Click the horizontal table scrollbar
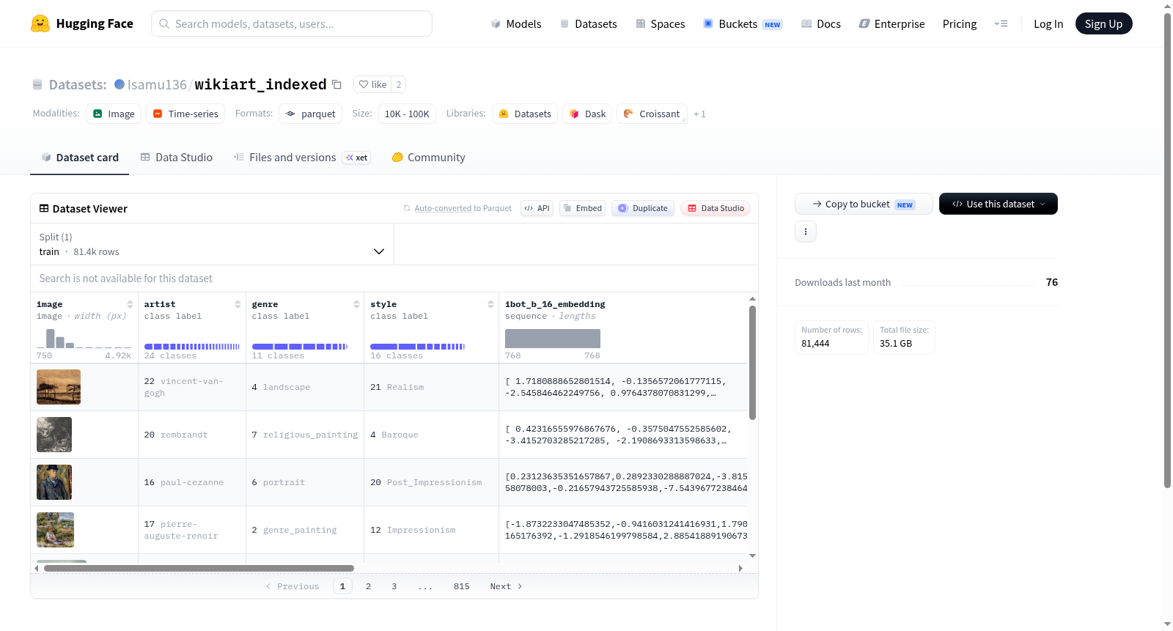Viewport: 1173px width, 631px height. (199, 568)
